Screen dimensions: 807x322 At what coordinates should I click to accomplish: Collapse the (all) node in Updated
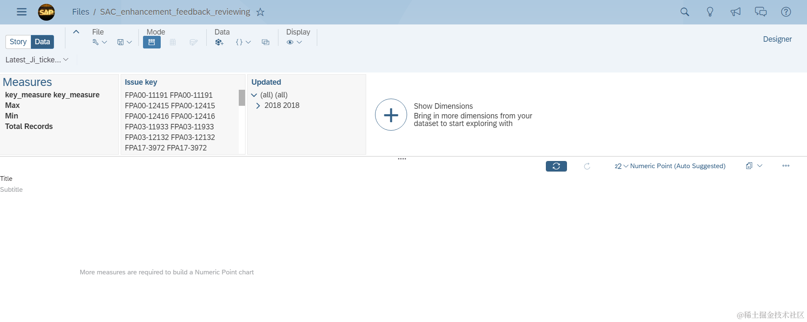(254, 95)
